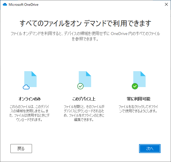Click the solid green checkmark badge

click(135, 86)
